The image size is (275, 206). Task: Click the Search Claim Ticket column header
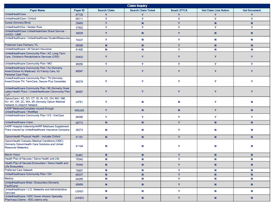(x=143, y=10)
